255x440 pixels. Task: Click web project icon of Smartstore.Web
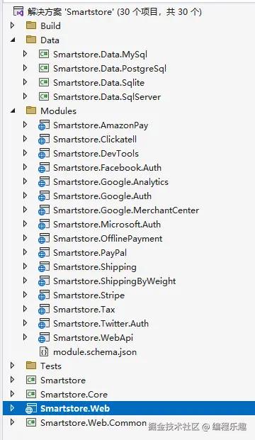pyautogui.click(x=31, y=409)
